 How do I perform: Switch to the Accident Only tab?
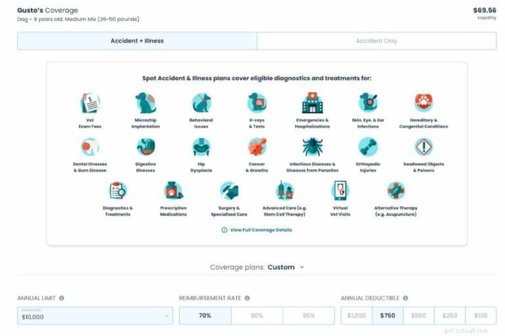(376, 41)
